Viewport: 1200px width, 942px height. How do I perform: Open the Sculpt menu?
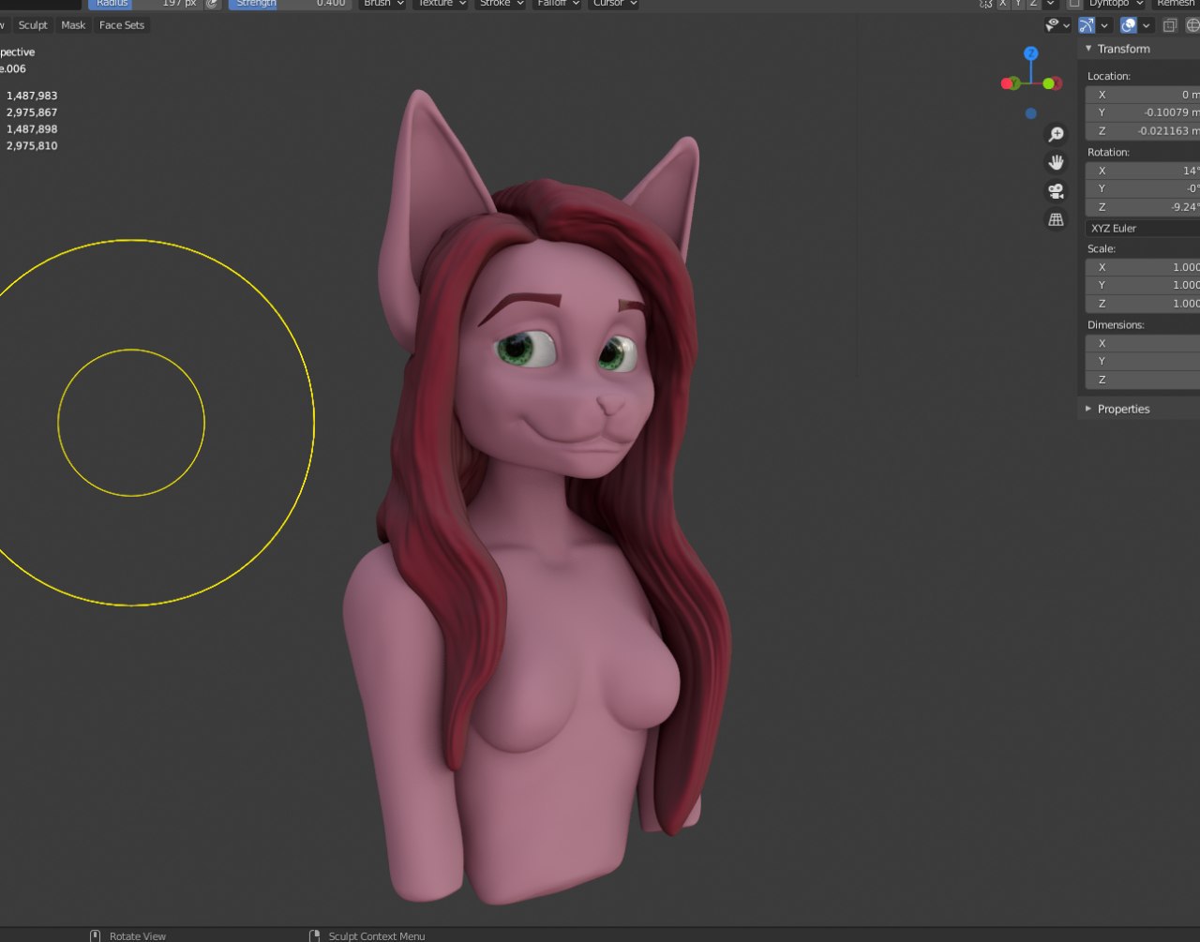33,25
